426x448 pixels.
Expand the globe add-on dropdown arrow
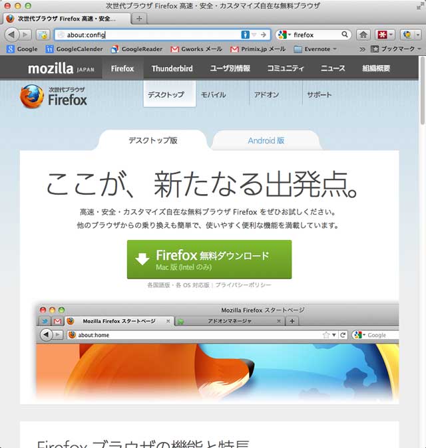coord(418,35)
